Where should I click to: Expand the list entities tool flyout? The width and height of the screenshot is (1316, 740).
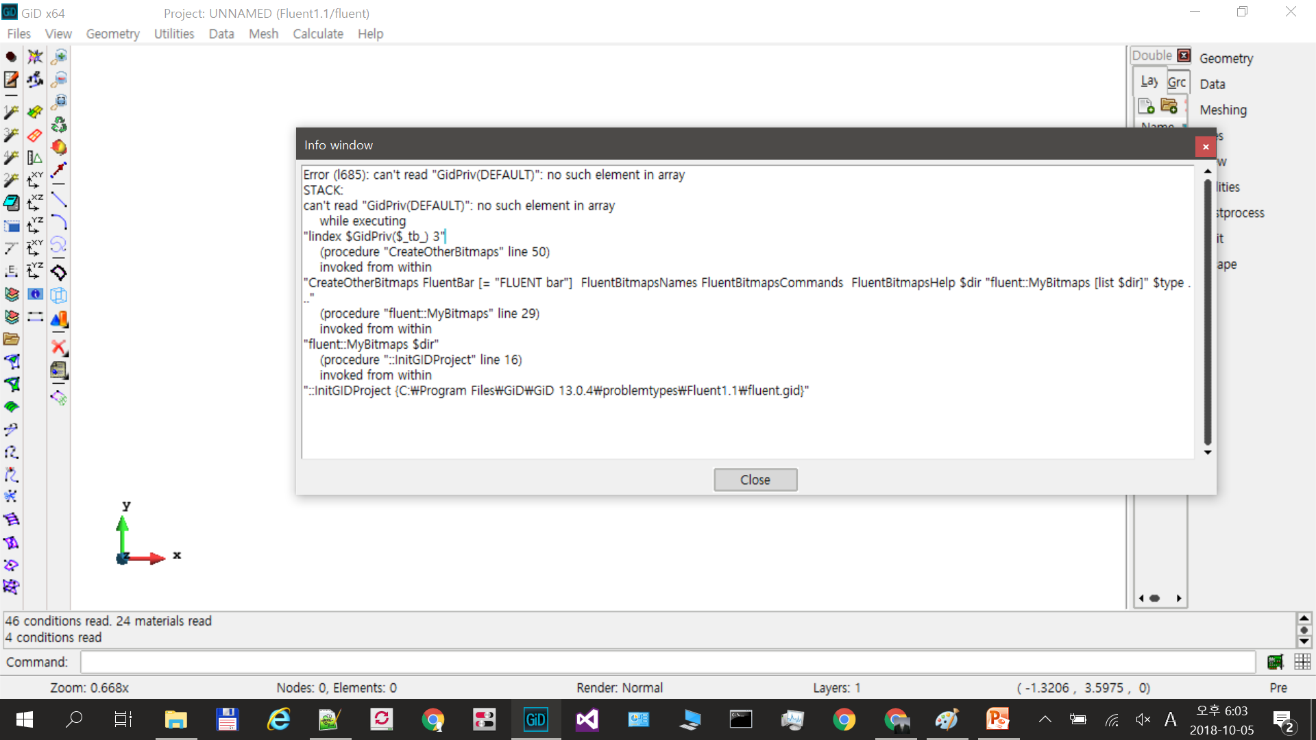(x=59, y=371)
